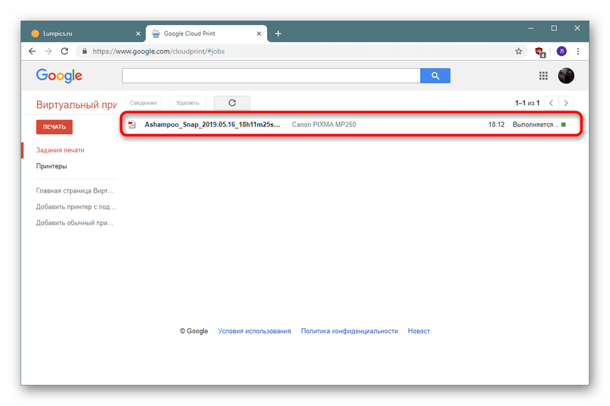Open Главная страница Вирт... link
Image resolution: width=610 pixels, height=406 pixels.
74,191
